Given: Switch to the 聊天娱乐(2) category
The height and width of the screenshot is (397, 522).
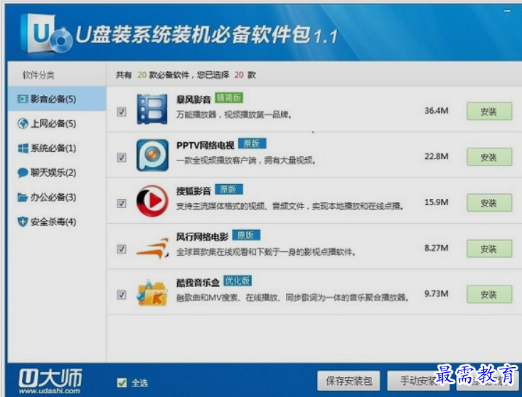Looking at the screenshot, I should pos(57,173).
